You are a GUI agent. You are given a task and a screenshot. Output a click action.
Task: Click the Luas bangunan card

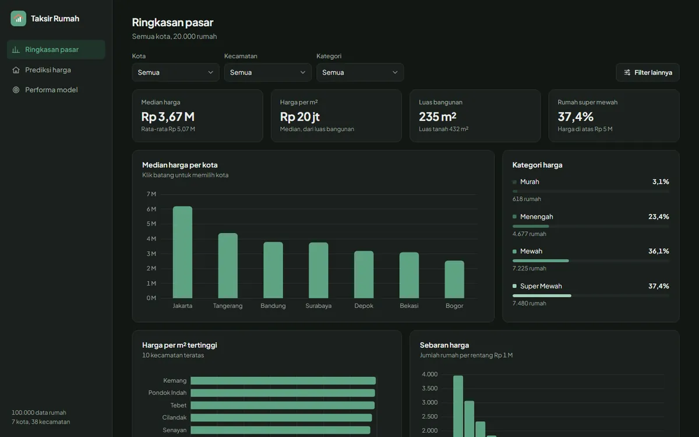point(475,116)
